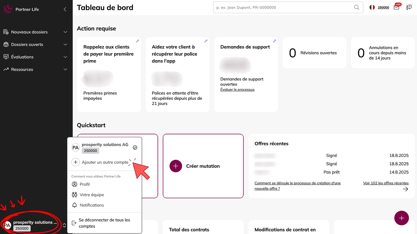Open Profil from the account menu
Screen dimensions: 417x234
point(84,184)
